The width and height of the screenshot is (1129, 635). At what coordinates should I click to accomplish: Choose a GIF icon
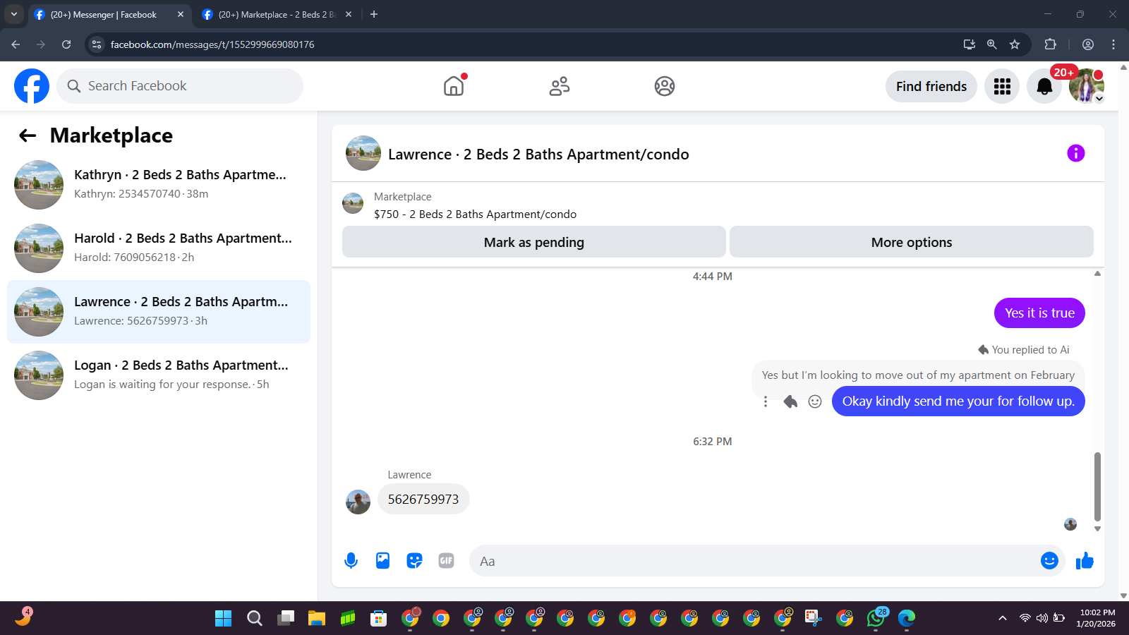tap(446, 561)
